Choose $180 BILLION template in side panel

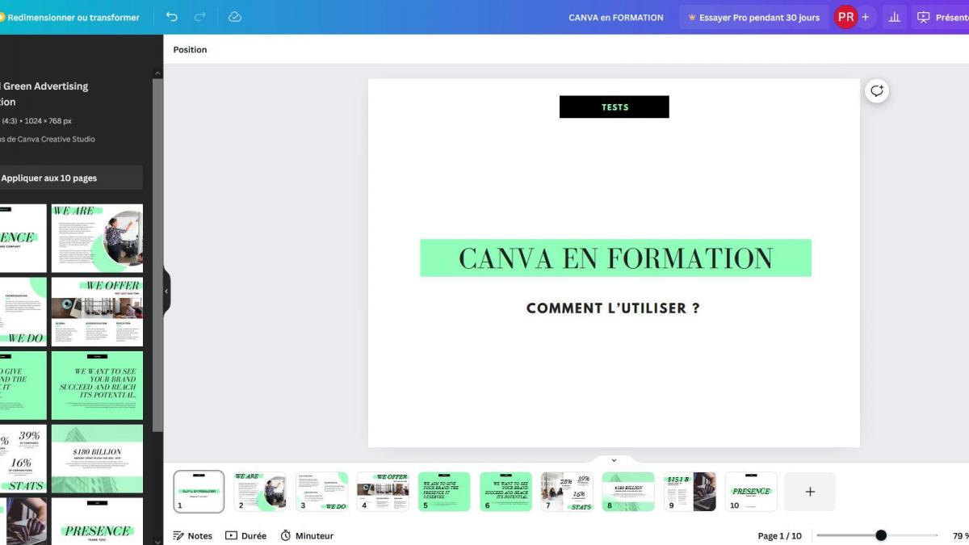pos(97,459)
